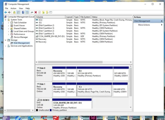Select the Disk 0 label block

click(44, 73)
